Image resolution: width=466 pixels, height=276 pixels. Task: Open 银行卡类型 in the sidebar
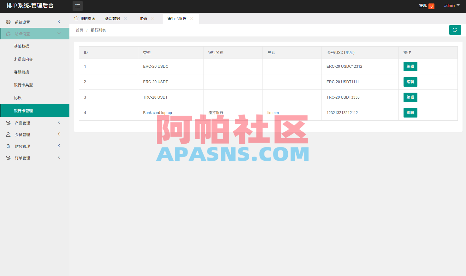click(35, 85)
